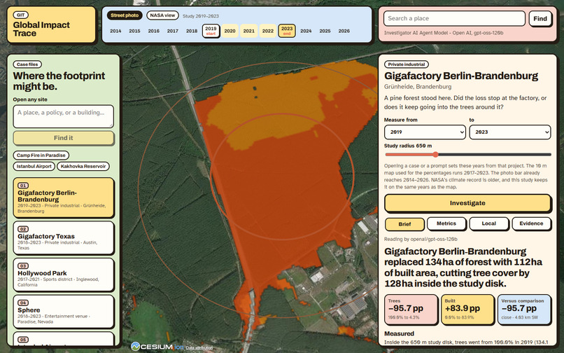Focus the Search a place field
The height and width of the screenshot is (353, 564).
(454, 18)
